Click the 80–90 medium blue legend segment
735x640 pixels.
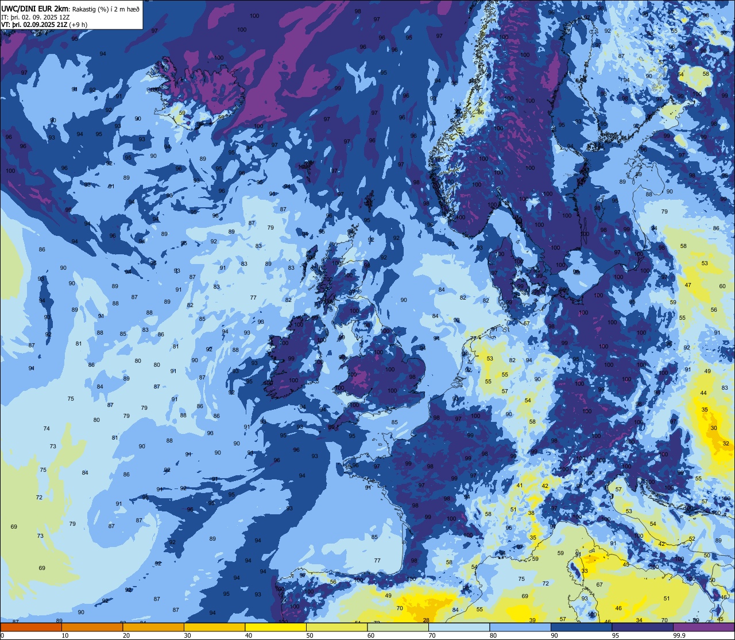tap(520, 627)
